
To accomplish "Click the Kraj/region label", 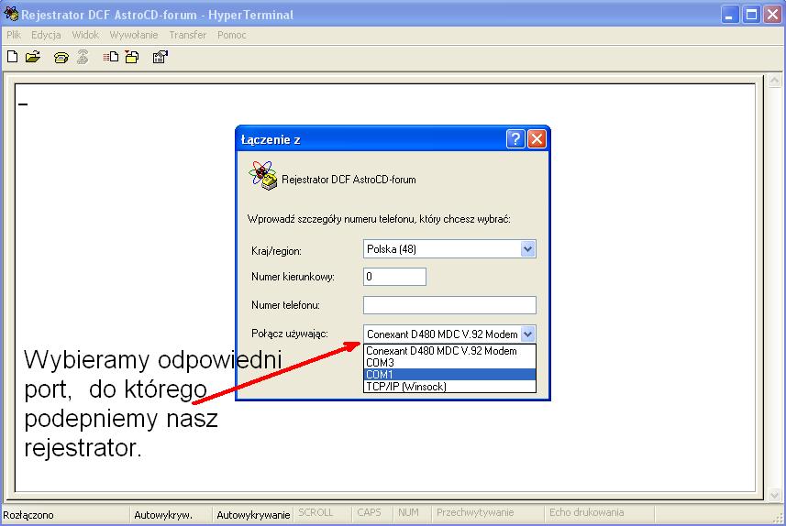I will click(276, 251).
